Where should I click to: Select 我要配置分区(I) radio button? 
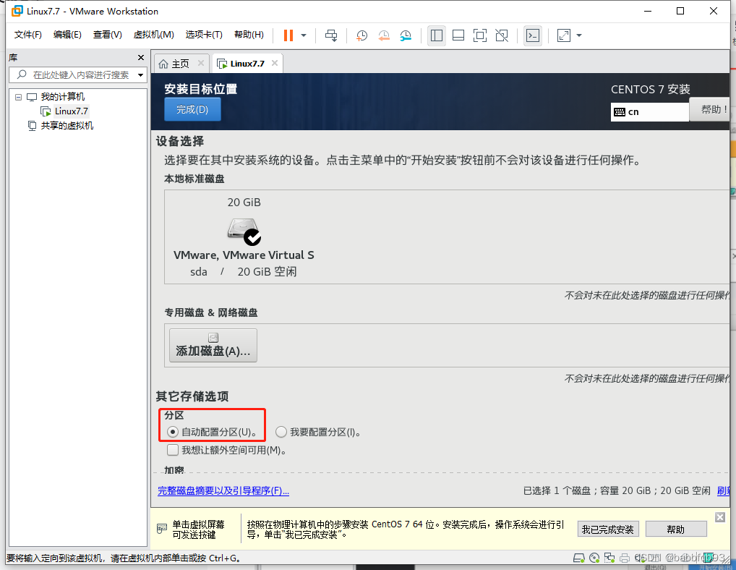click(281, 432)
